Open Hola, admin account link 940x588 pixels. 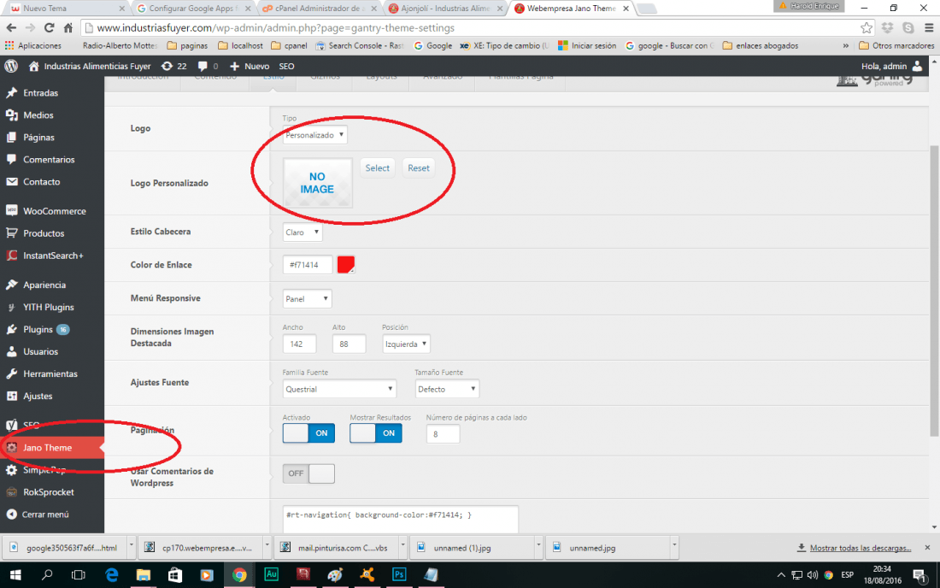point(891,66)
